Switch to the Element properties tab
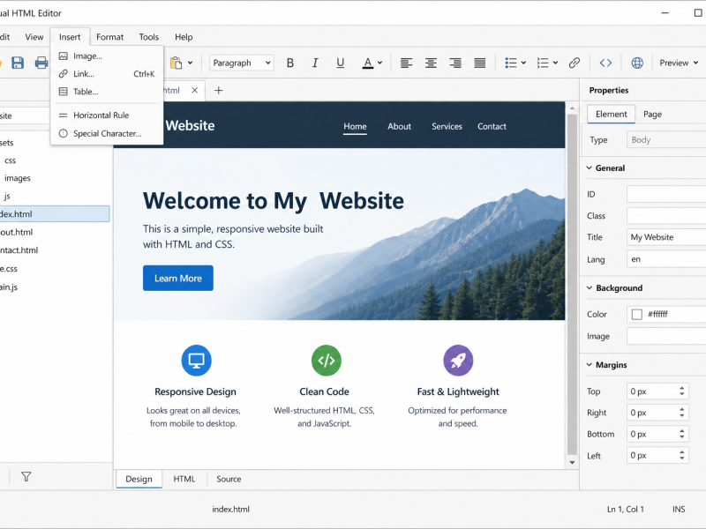 (x=611, y=115)
